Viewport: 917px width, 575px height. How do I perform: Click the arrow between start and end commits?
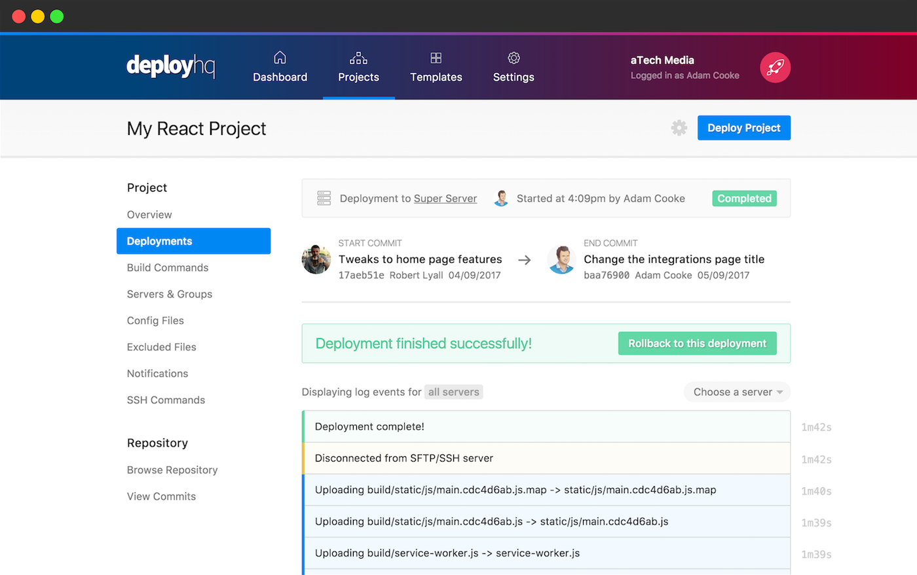click(524, 260)
